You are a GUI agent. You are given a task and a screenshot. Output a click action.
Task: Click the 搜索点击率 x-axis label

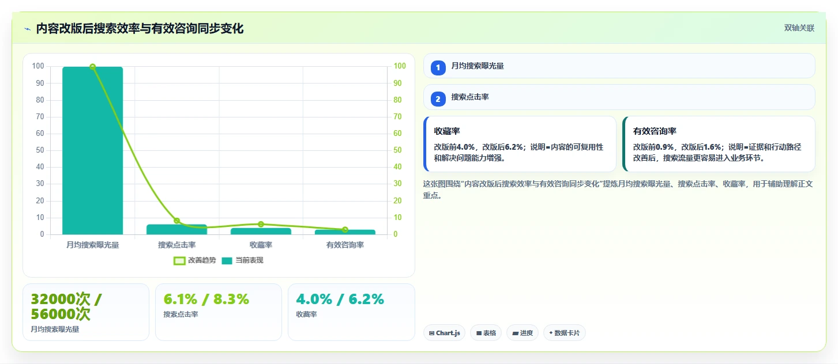176,245
